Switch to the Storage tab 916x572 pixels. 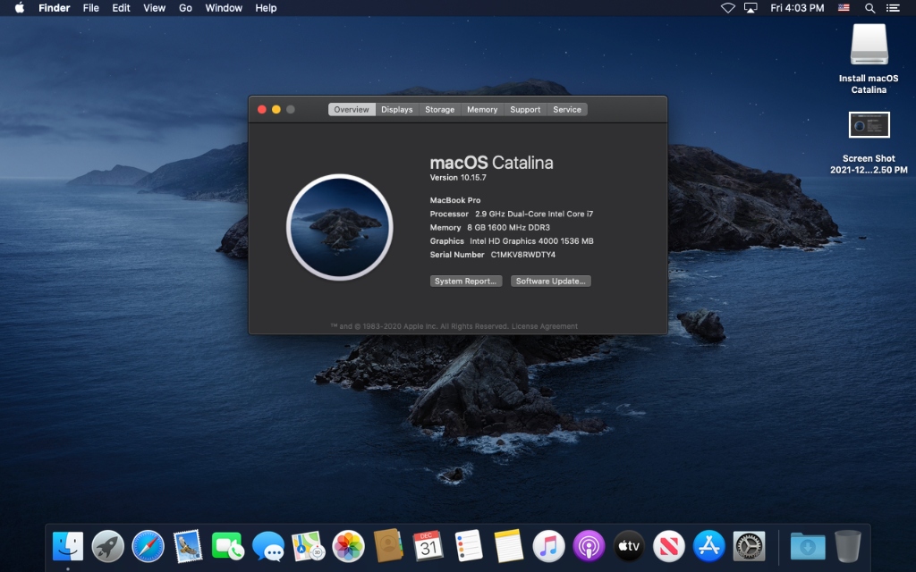pos(439,110)
